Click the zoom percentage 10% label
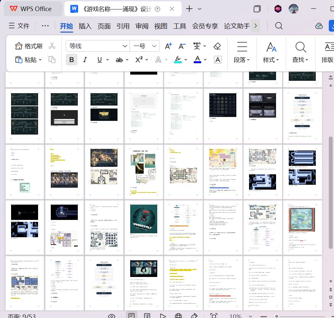The width and height of the screenshot is (334, 318). [x=235, y=316]
